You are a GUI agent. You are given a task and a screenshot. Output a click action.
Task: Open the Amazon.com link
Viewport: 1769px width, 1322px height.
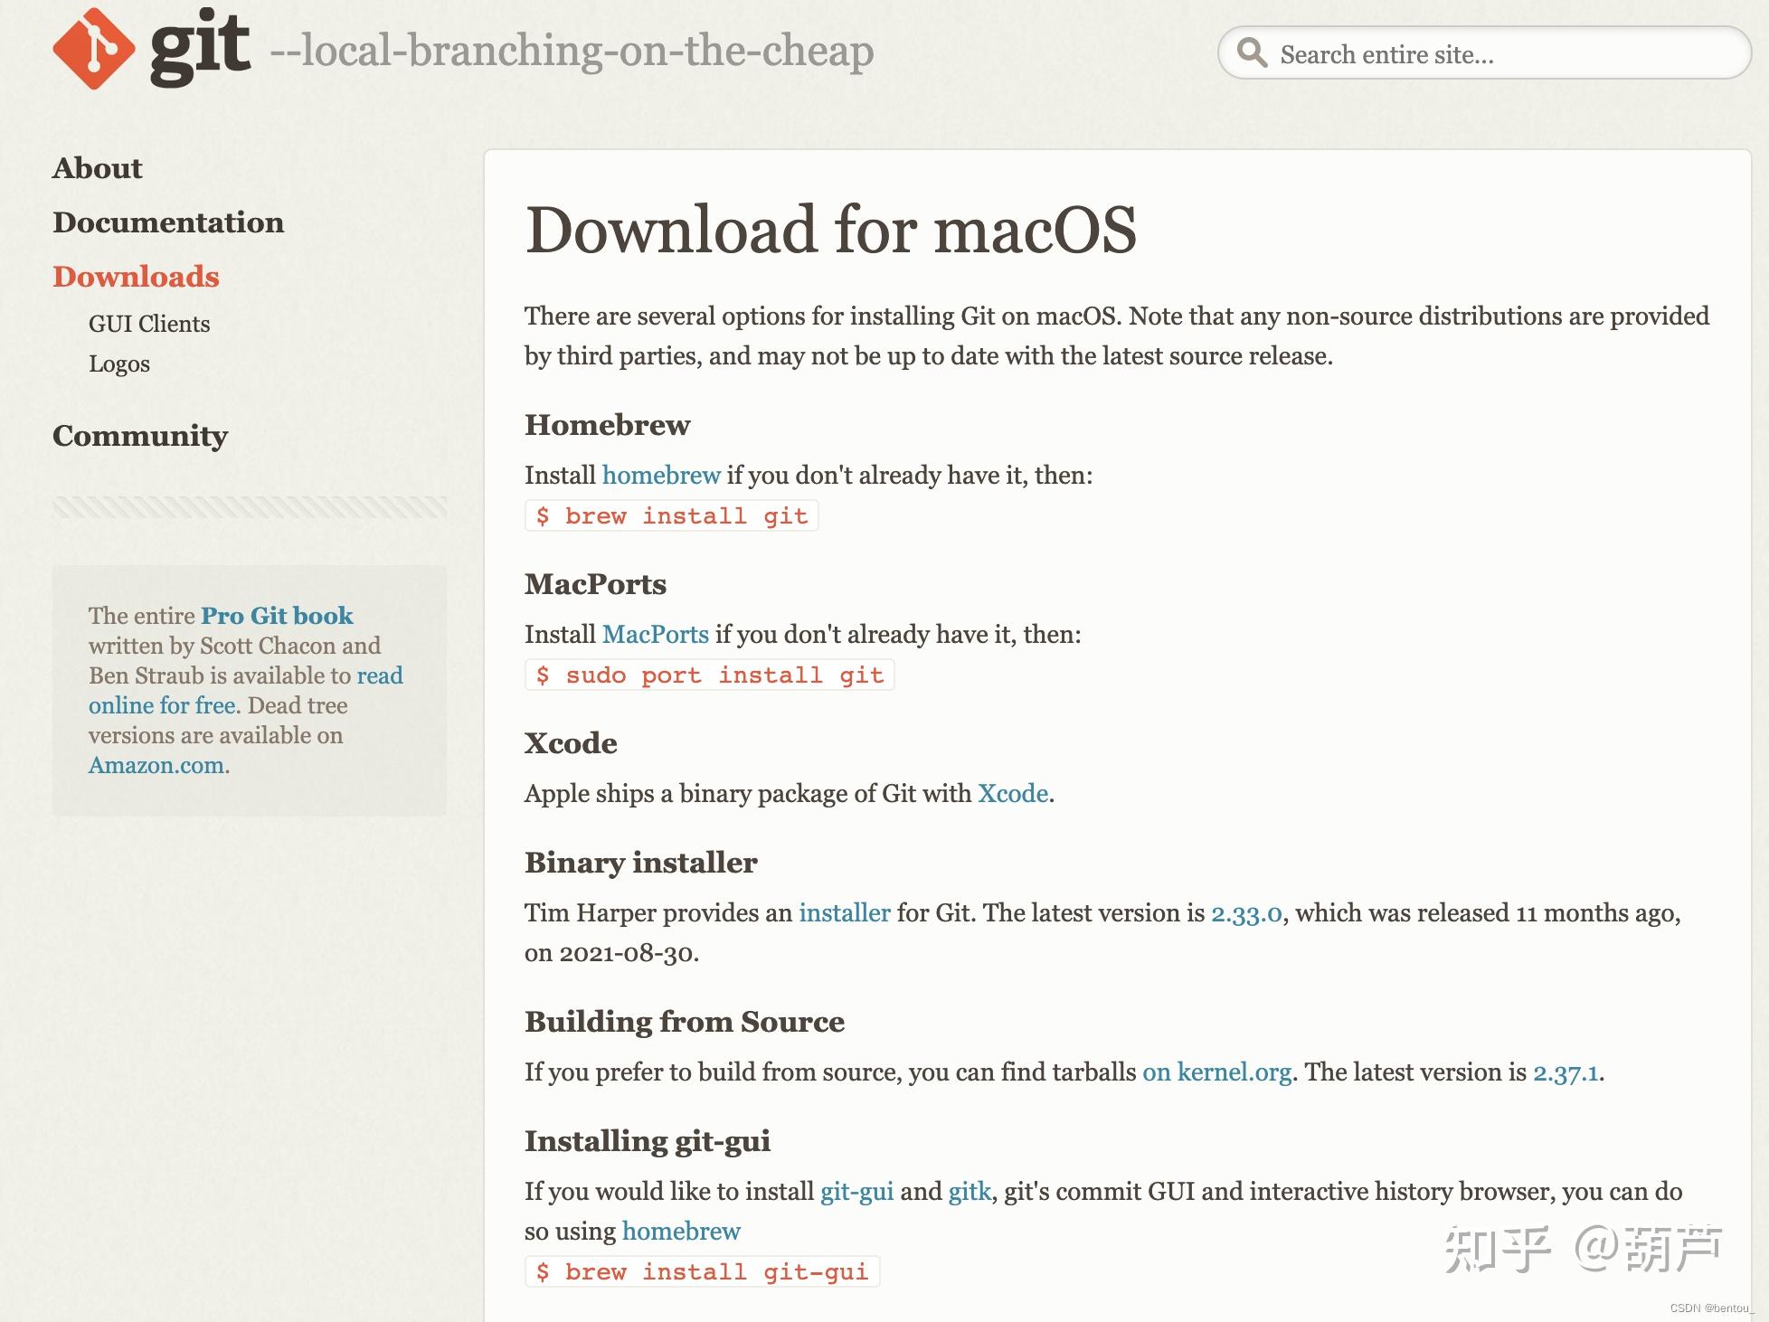tap(156, 764)
